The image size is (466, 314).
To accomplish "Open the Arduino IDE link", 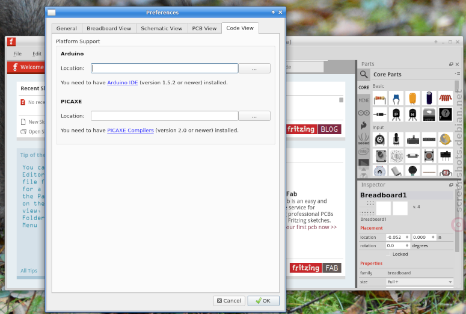I will tap(123, 82).
